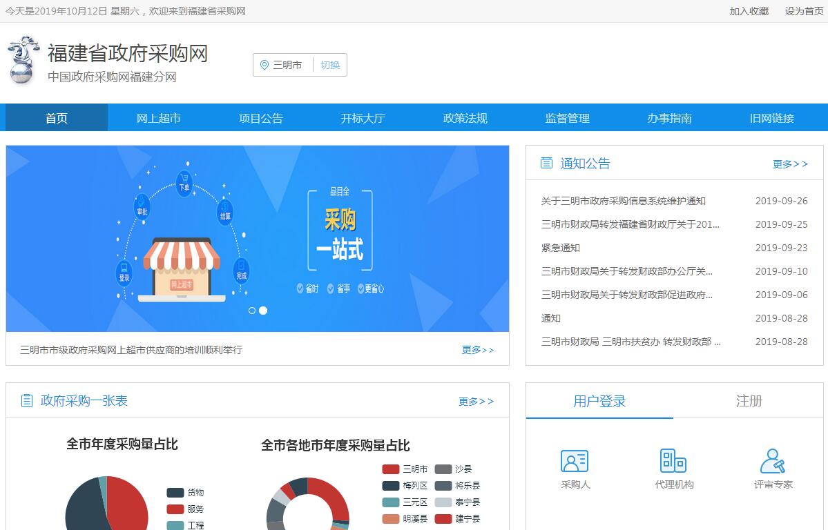Click the 采购人 purchaser login icon
Image resolution: width=828 pixels, height=530 pixels.
point(575,461)
